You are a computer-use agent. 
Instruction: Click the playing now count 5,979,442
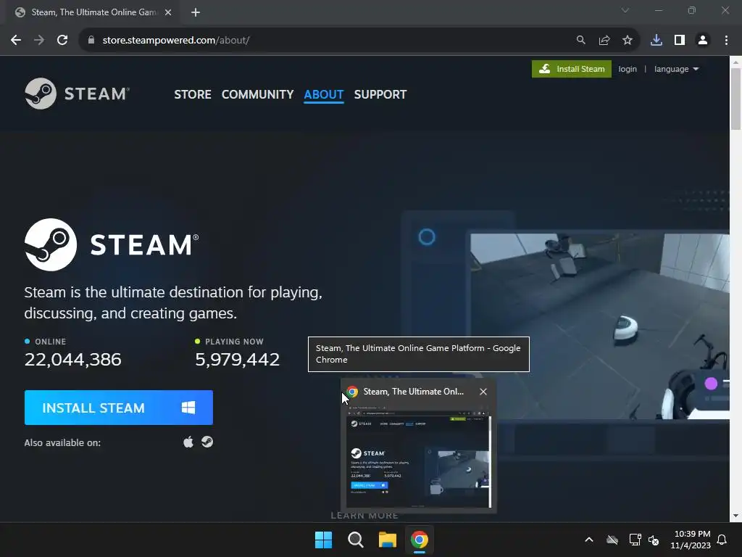(x=238, y=360)
